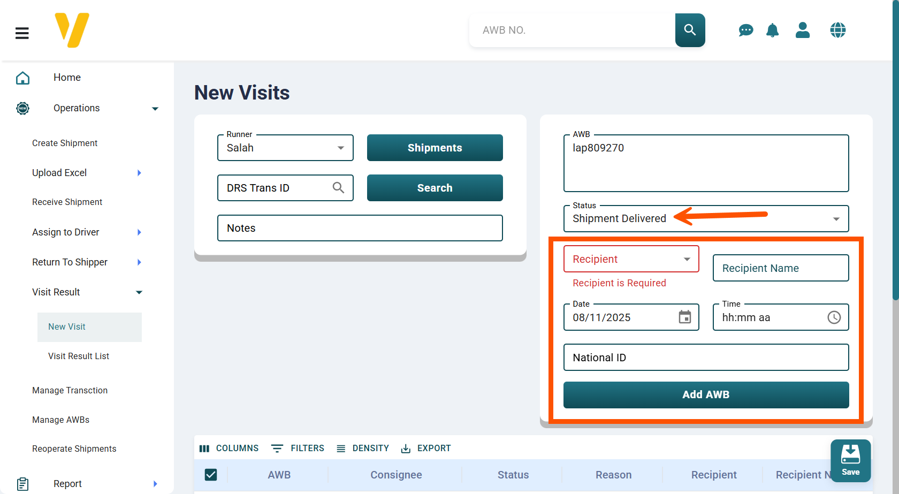The width and height of the screenshot is (899, 494).
Task: Open the notifications bell
Action: coord(772,31)
